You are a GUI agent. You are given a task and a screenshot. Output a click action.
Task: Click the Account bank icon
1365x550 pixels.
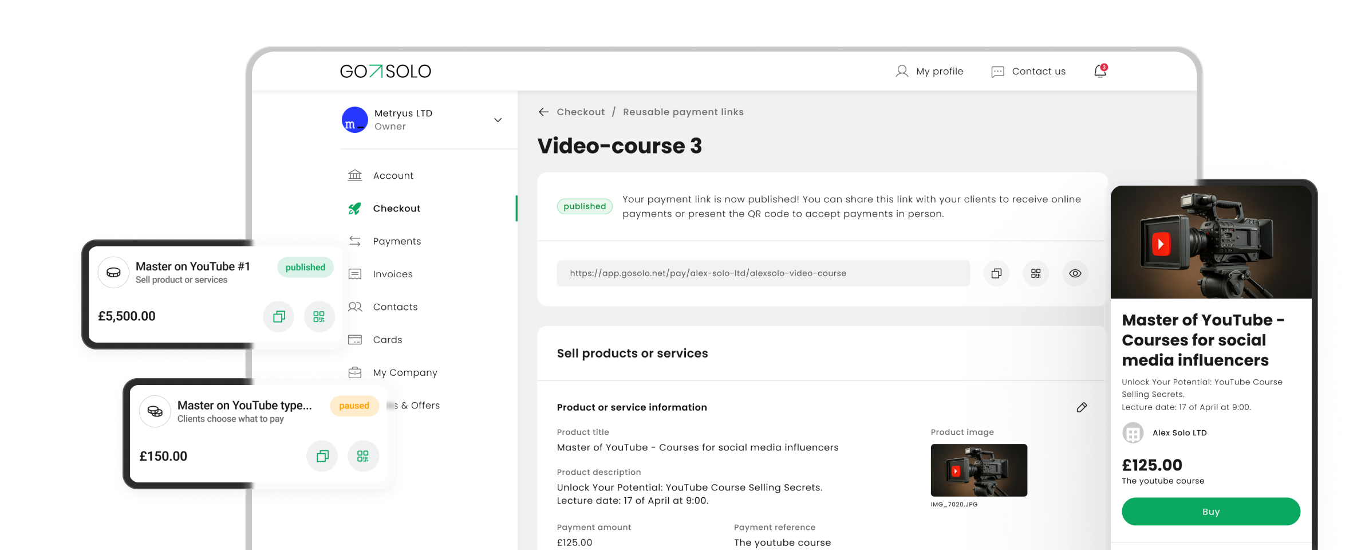(355, 175)
